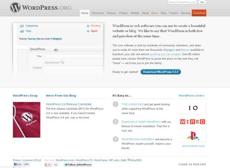This screenshot has height=168, width=230.
Task: Open the WP Jobs footer link
Action: click(x=114, y=160)
